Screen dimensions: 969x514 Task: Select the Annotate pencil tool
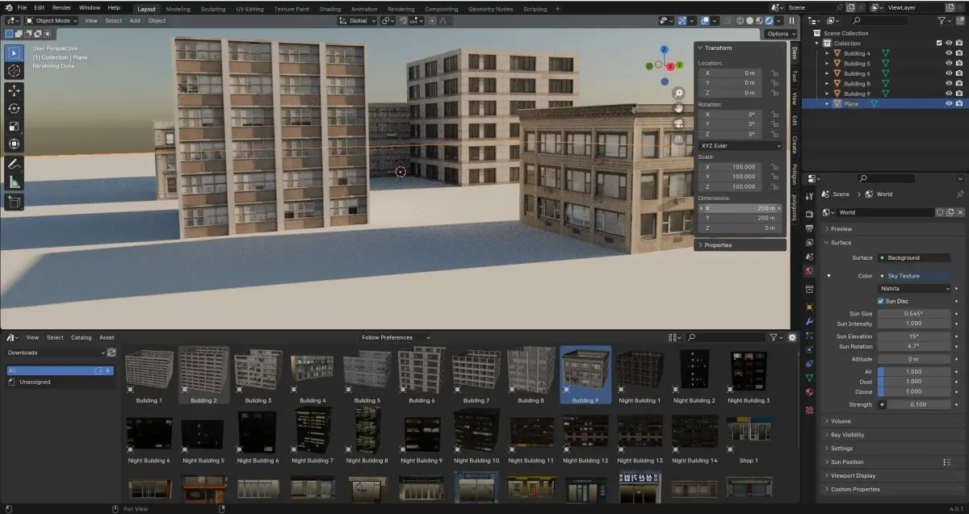pyautogui.click(x=14, y=164)
